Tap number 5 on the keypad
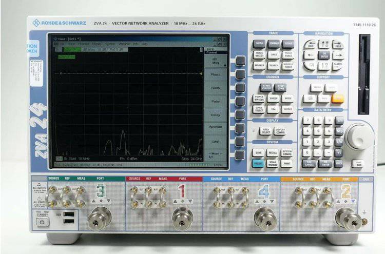The height and width of the screenshot is (254, 385). [x=318, y=131]
